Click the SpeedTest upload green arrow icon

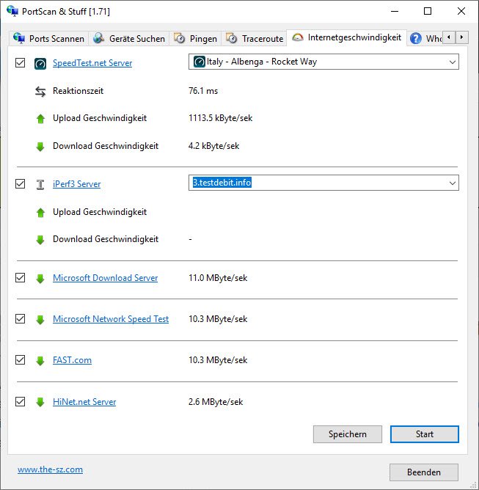(40, 118)
